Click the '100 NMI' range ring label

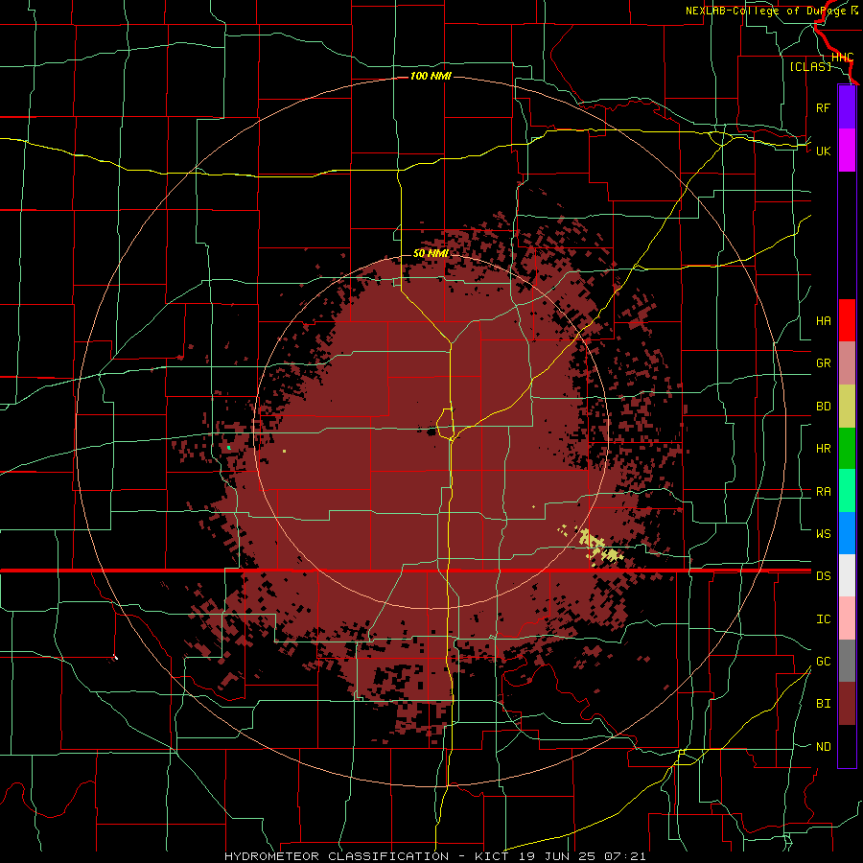pos(431,76)
